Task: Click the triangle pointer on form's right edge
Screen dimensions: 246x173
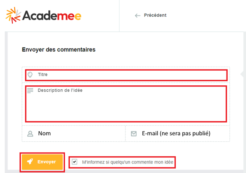Action: pyautogui.click(x=242, y=75)
